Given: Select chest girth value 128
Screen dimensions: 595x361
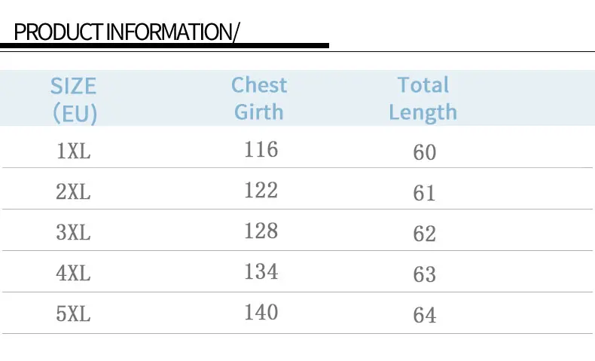Looking at the screenshot, I should pyautogui.click(x=261, y=231).
